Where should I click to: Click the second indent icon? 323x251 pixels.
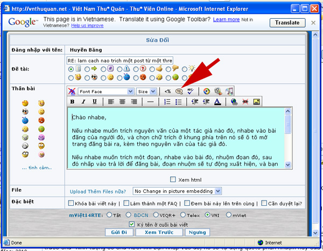coord(206,102)
